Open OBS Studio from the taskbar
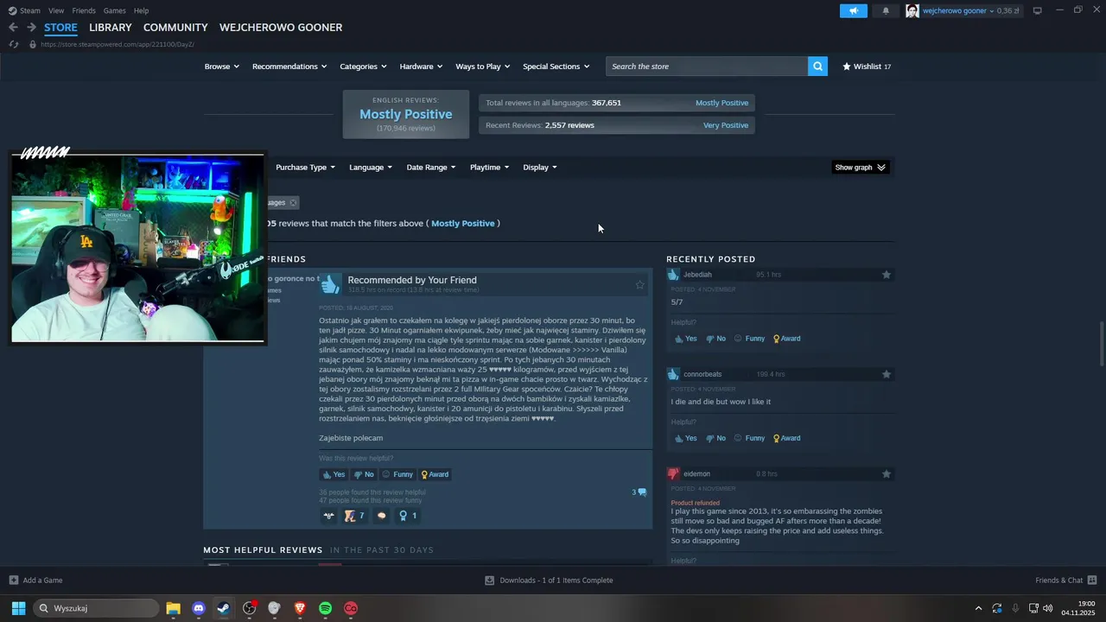This screenshot has width=1106, height=622. [249, 608]
